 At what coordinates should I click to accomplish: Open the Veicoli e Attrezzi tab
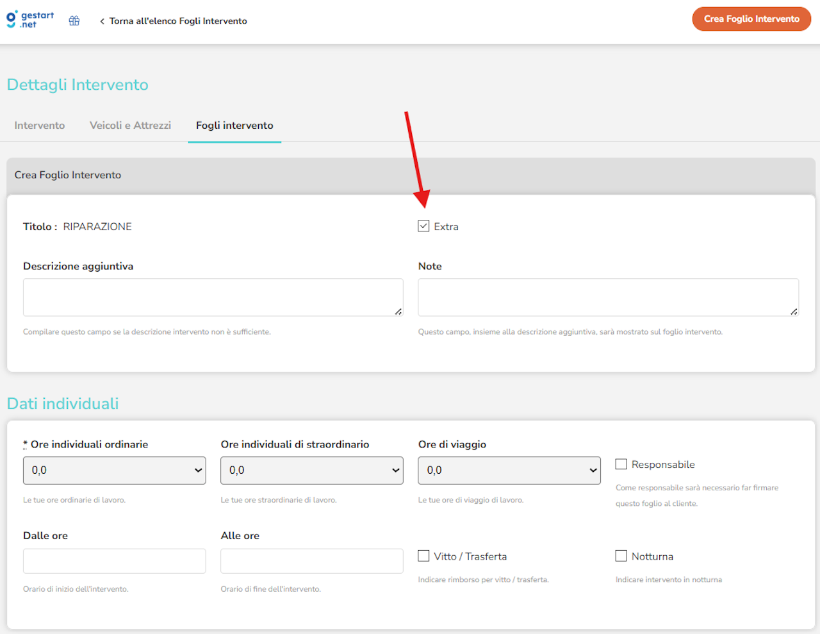pyautogui.click(x=131, y=126)
